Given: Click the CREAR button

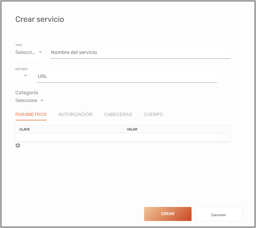Looking at the screenshot, I should tap(168, 214).
